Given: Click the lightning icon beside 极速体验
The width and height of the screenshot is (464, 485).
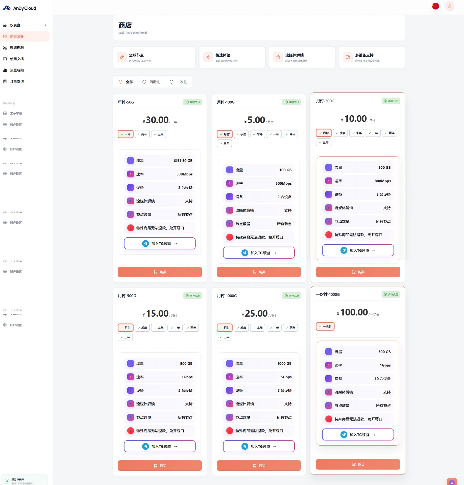Looking at the screenshot, I should [x=208, y=57].
